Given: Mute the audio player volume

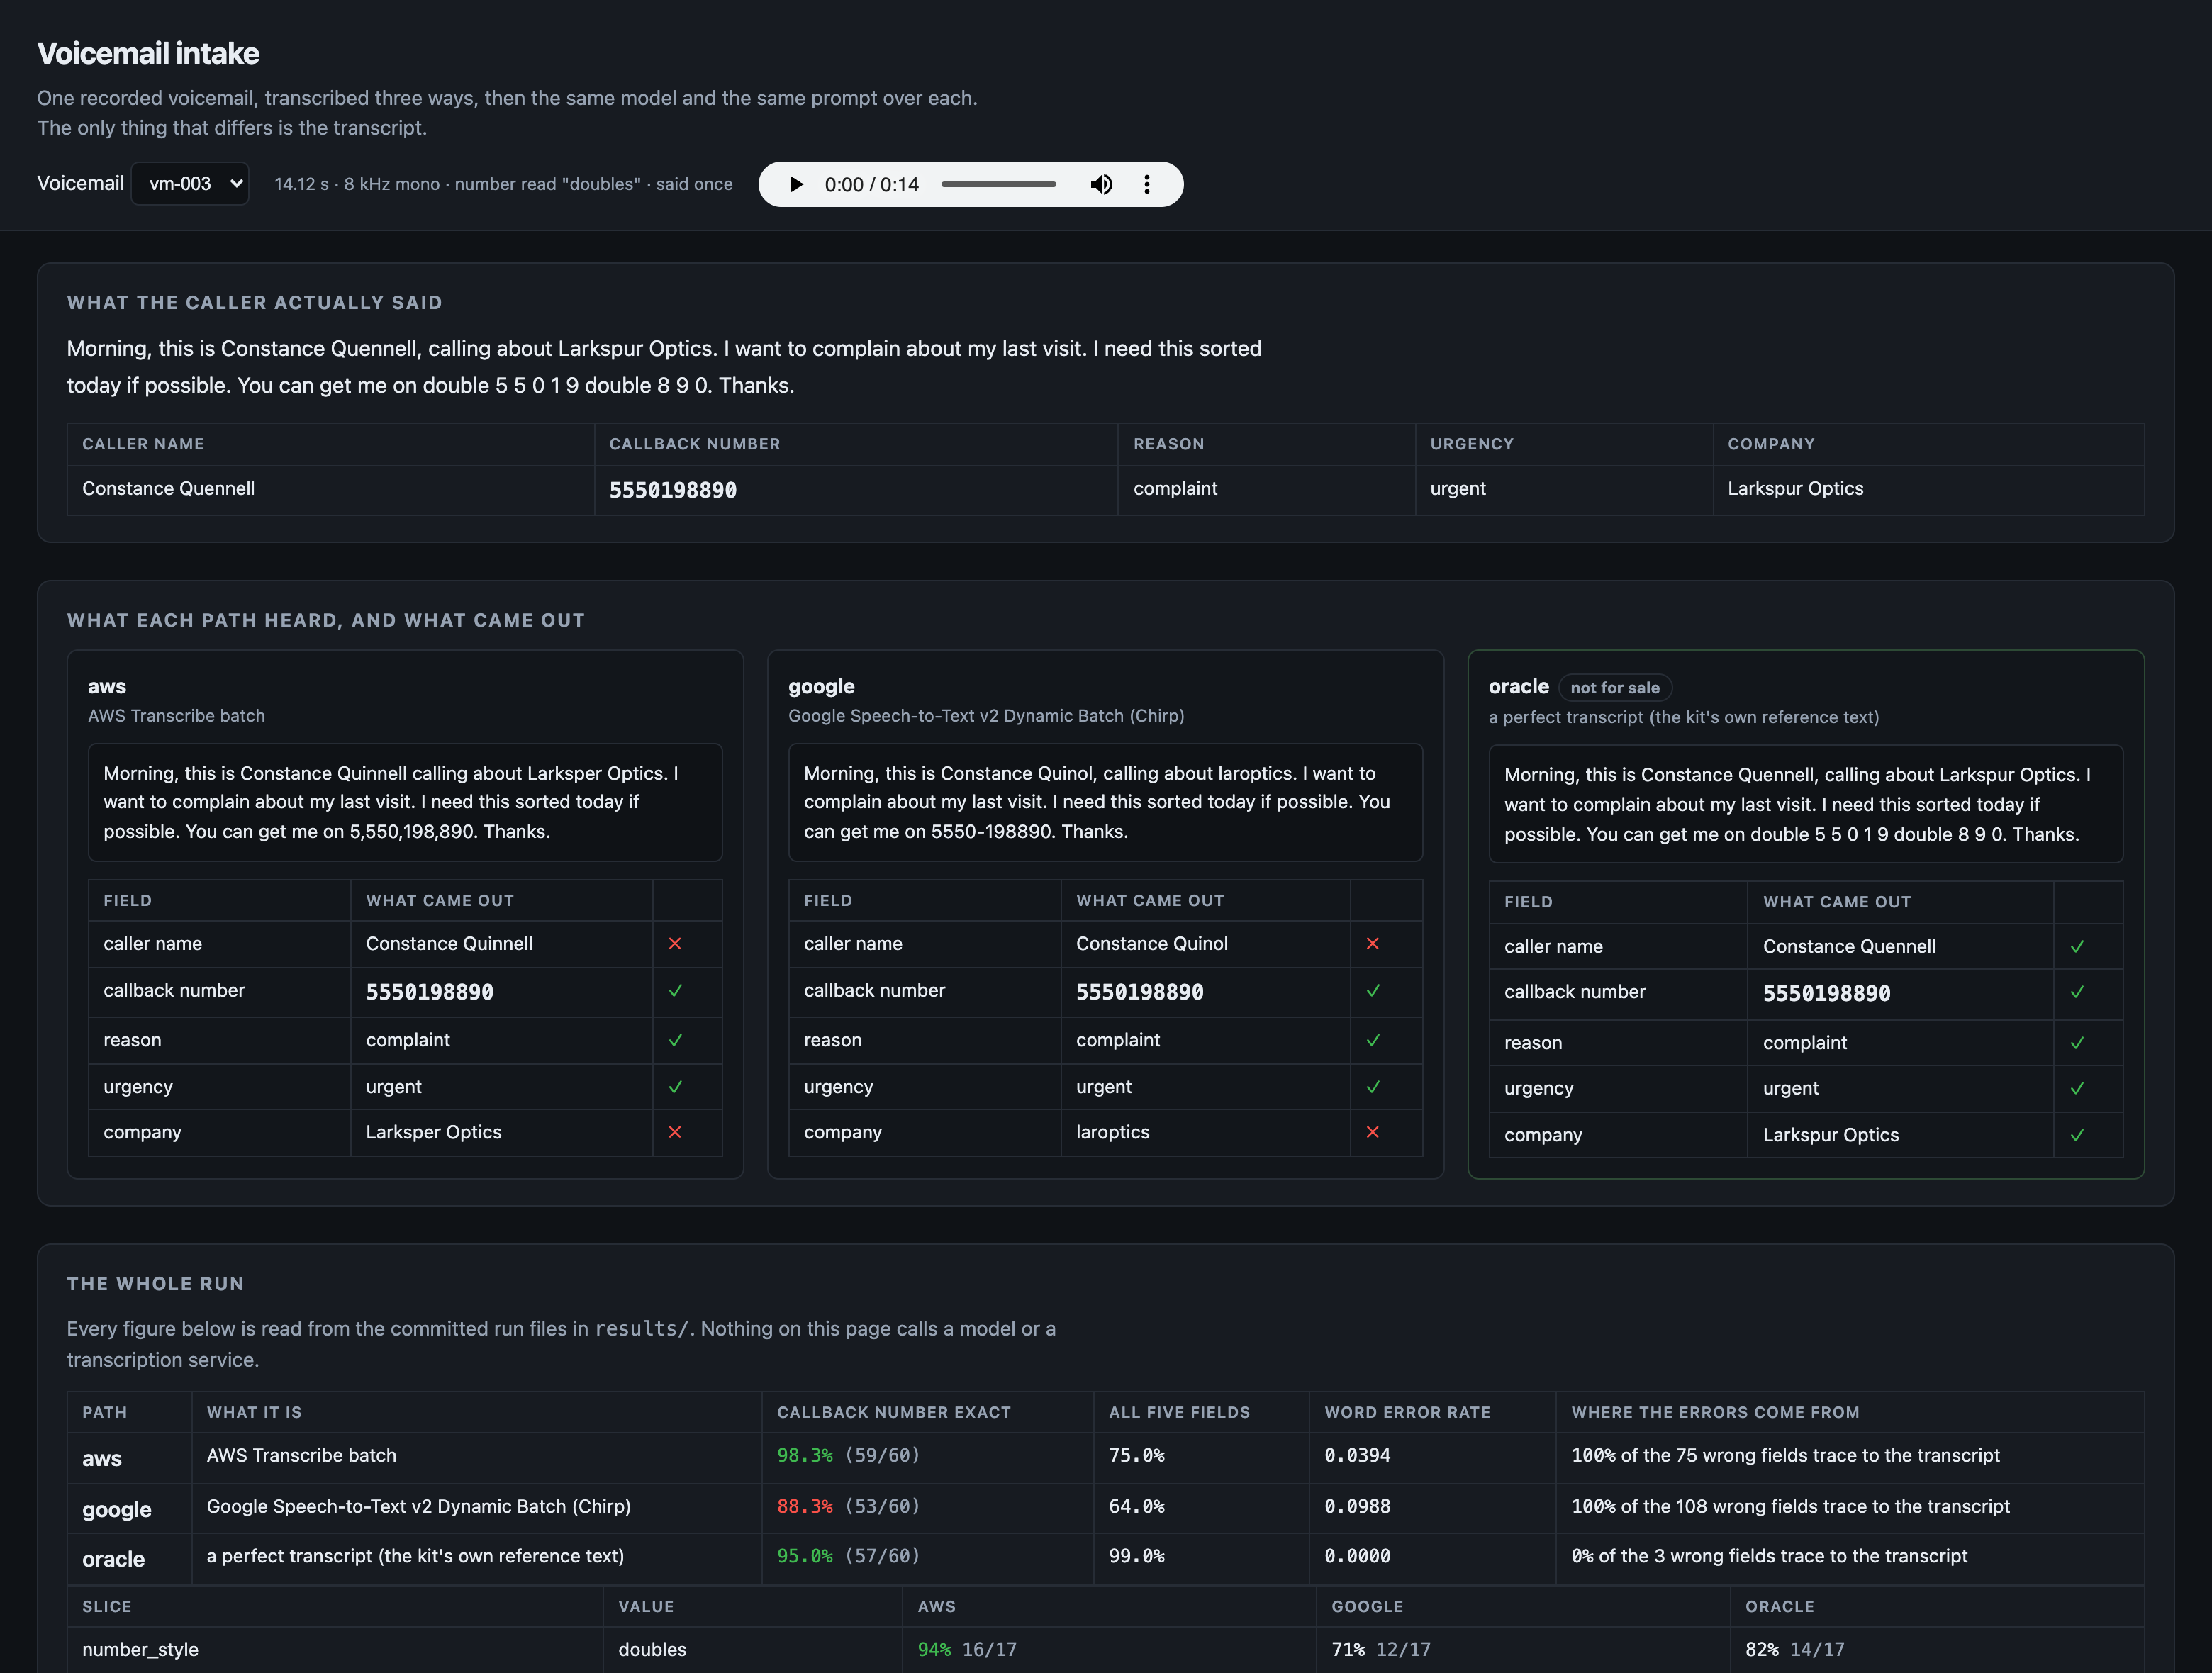Looking at the screenshot, I should point(1101,184).
